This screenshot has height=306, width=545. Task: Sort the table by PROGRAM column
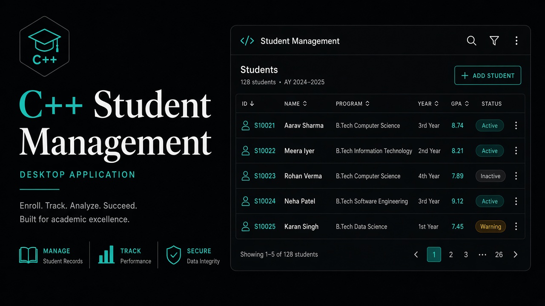tap(353, 104)
